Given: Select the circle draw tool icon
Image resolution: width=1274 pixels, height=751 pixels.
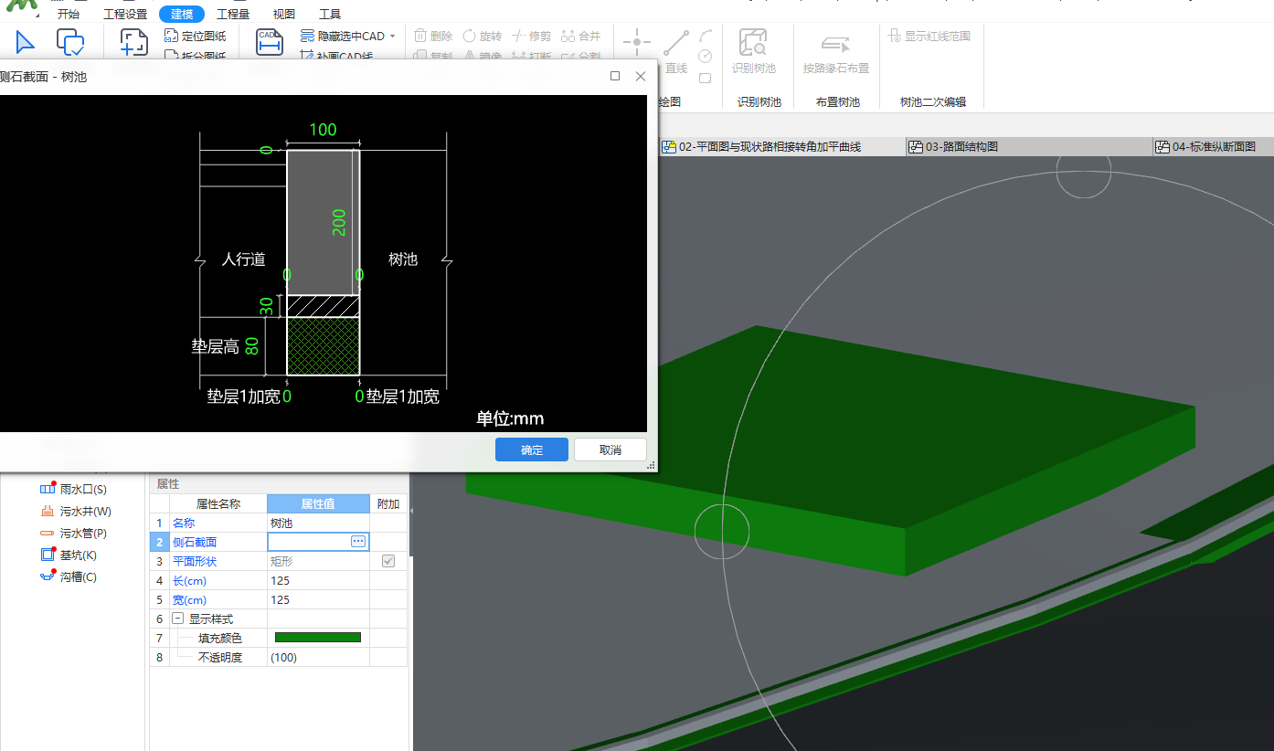Looking at the screenshot, I should point(706,56).
